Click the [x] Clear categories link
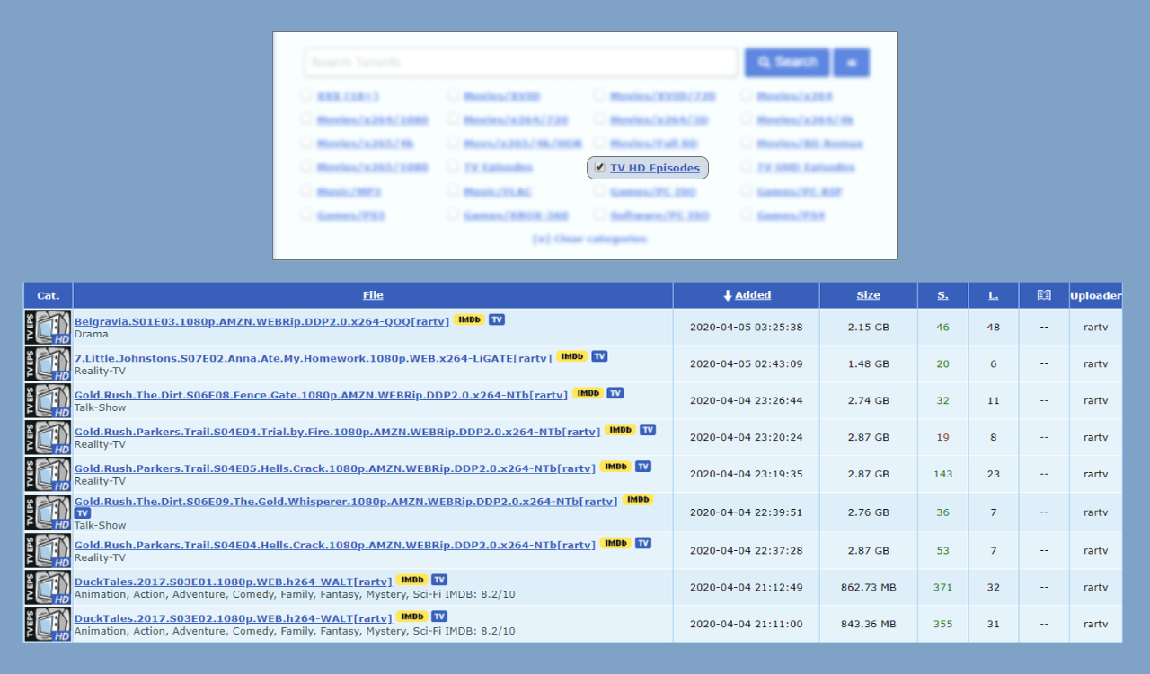Viewport: 1150px width, 674px height. pos(589,239)
